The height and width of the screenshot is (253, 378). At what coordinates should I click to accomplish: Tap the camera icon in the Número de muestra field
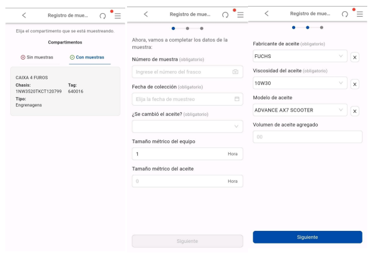pyautogui.click(x=236, y=72)
